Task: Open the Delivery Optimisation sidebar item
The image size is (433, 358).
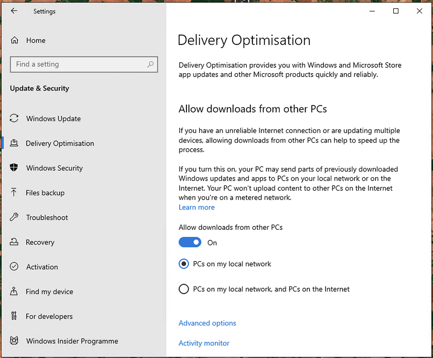Action: point(60,143)
